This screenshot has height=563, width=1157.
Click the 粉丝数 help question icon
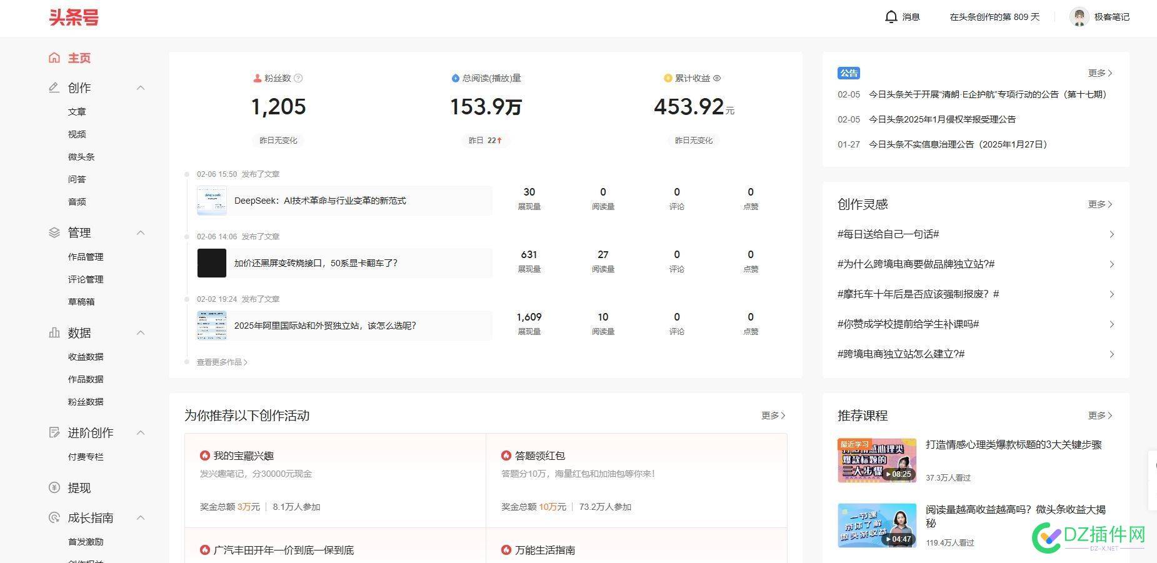coord(298,78)
